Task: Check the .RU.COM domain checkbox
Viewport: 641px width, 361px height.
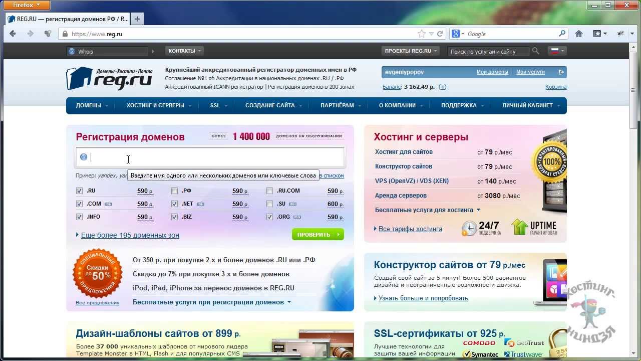Action: coord(269,191)
